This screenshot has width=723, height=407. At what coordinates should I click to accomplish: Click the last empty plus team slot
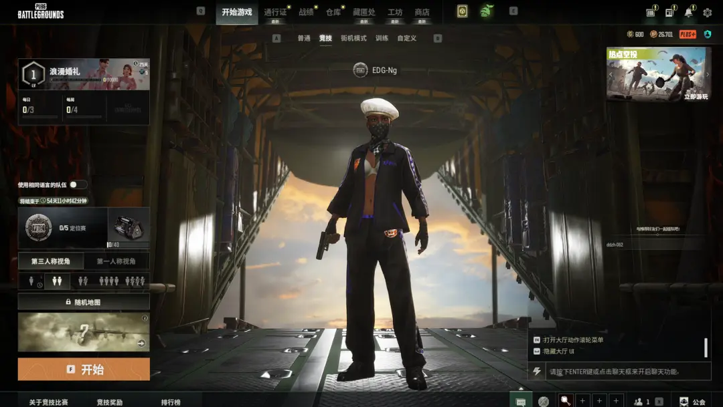616,401
